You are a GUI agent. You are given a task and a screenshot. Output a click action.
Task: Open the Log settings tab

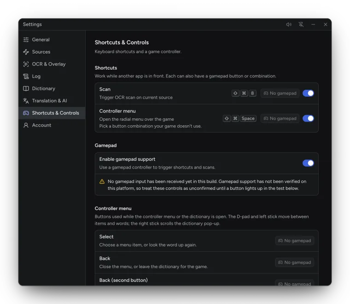52,76
